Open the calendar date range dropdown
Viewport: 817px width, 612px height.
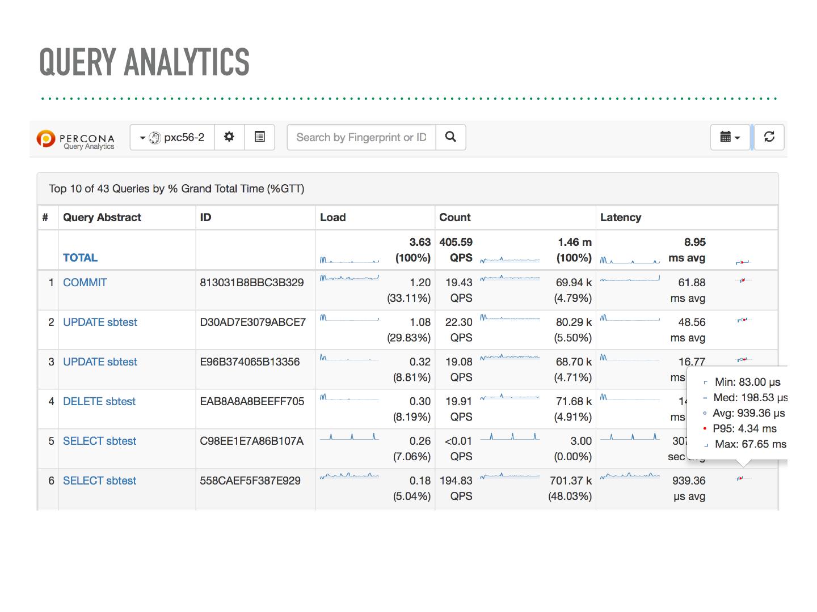tap(730, 137)
